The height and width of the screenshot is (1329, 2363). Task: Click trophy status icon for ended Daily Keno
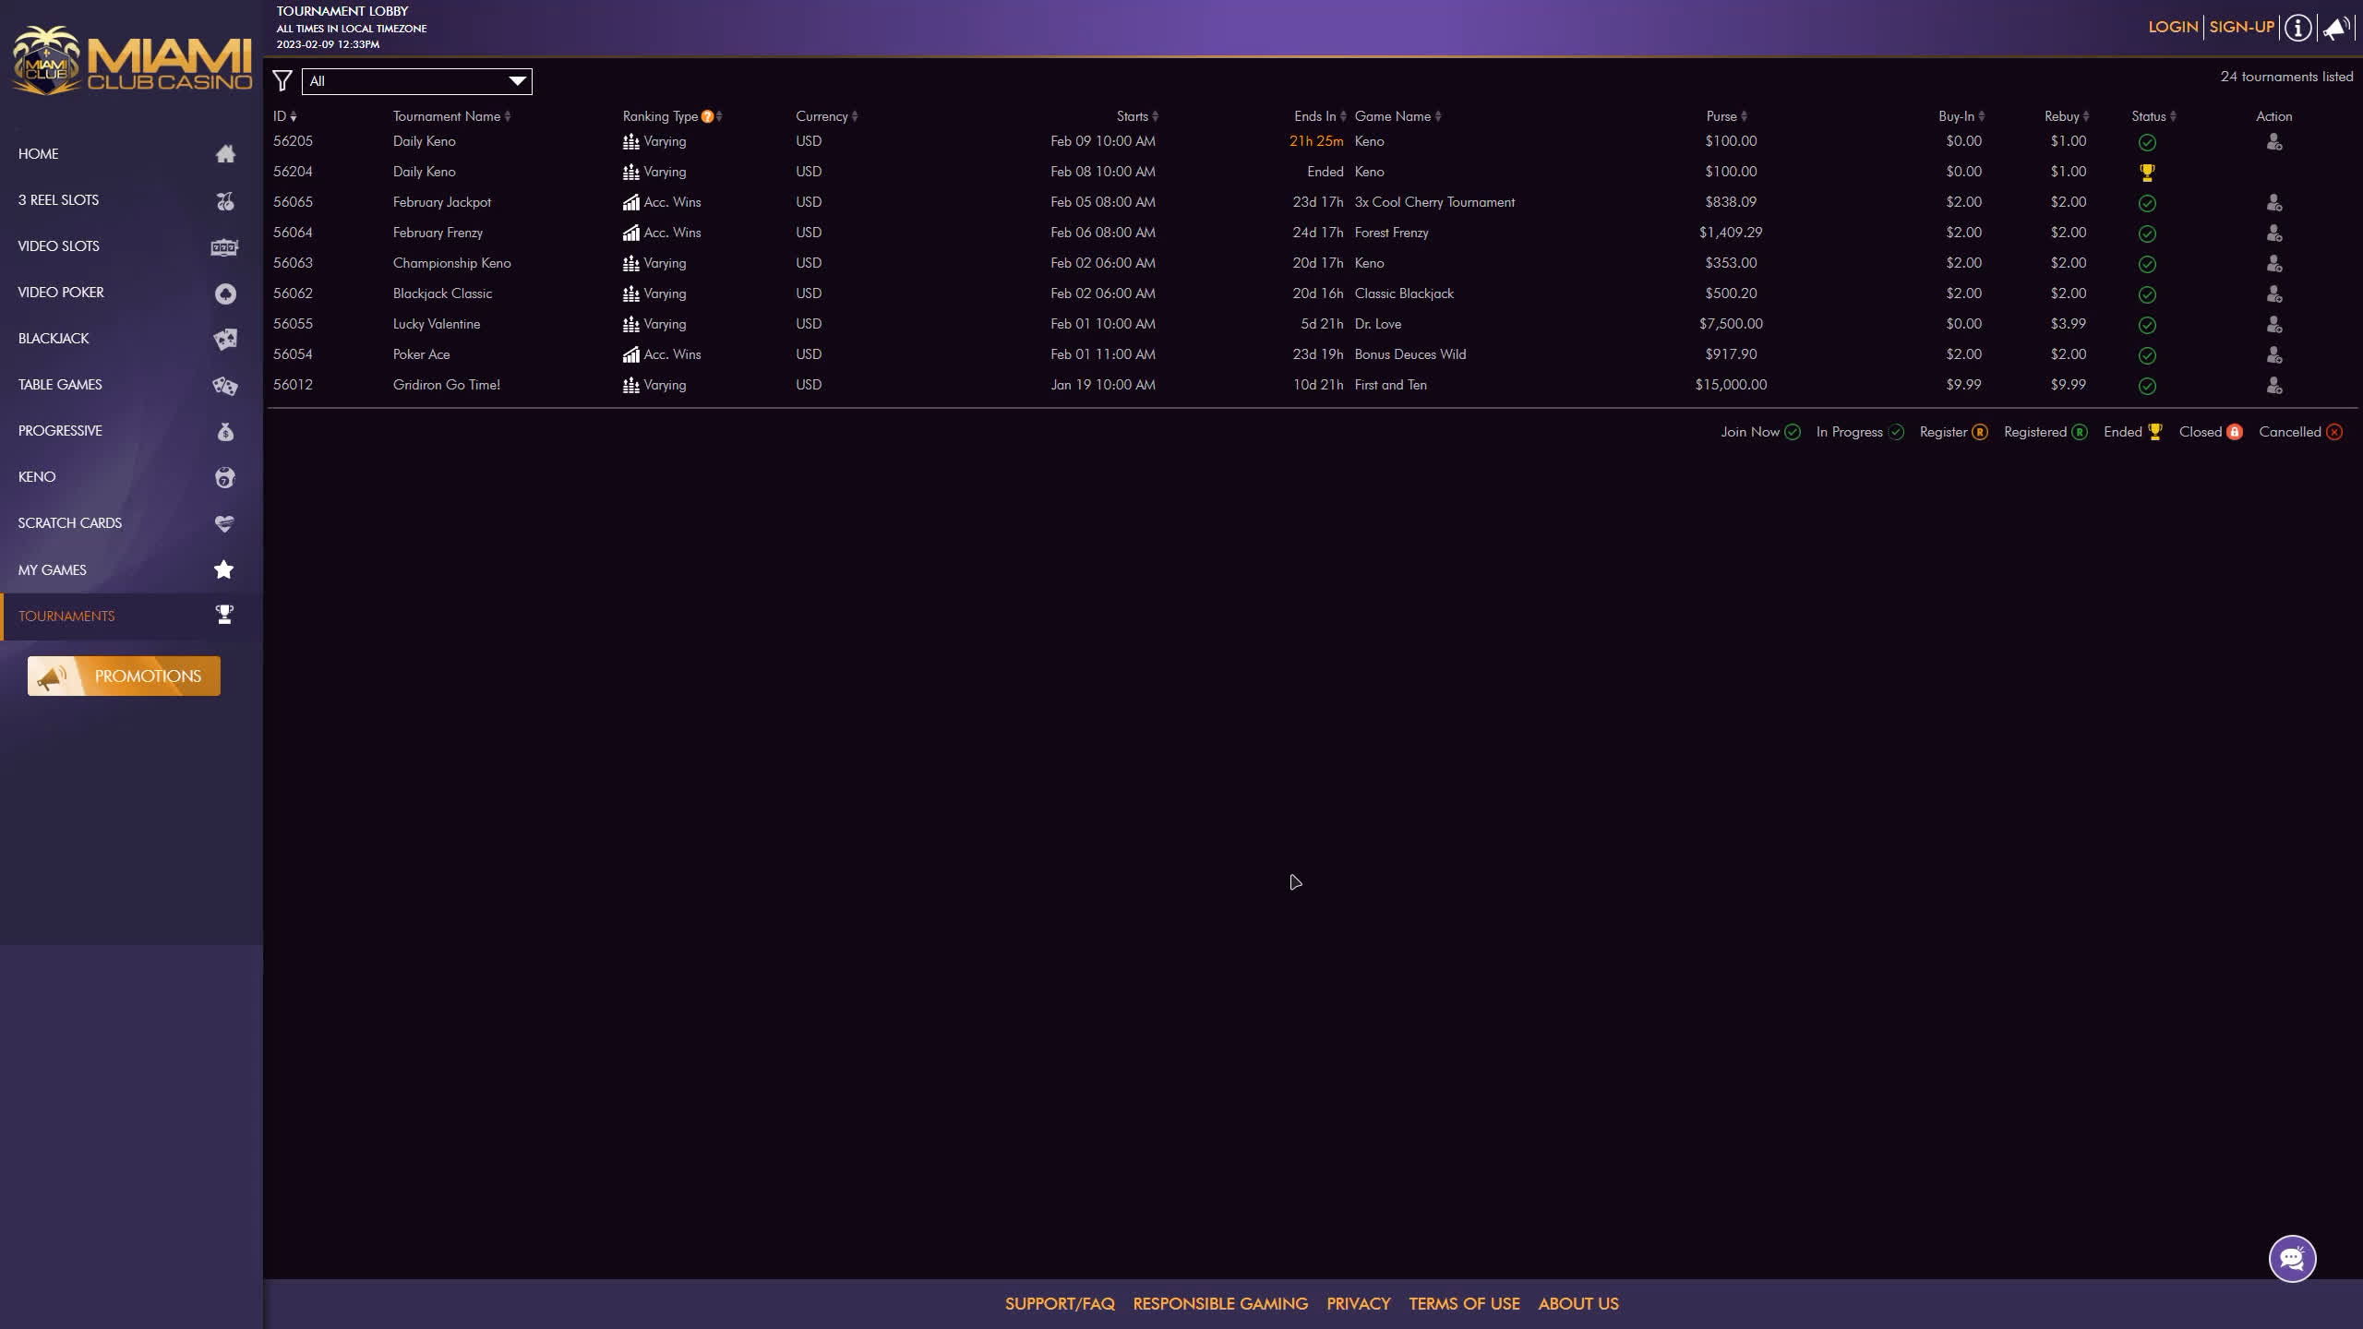coord(2147,173)
